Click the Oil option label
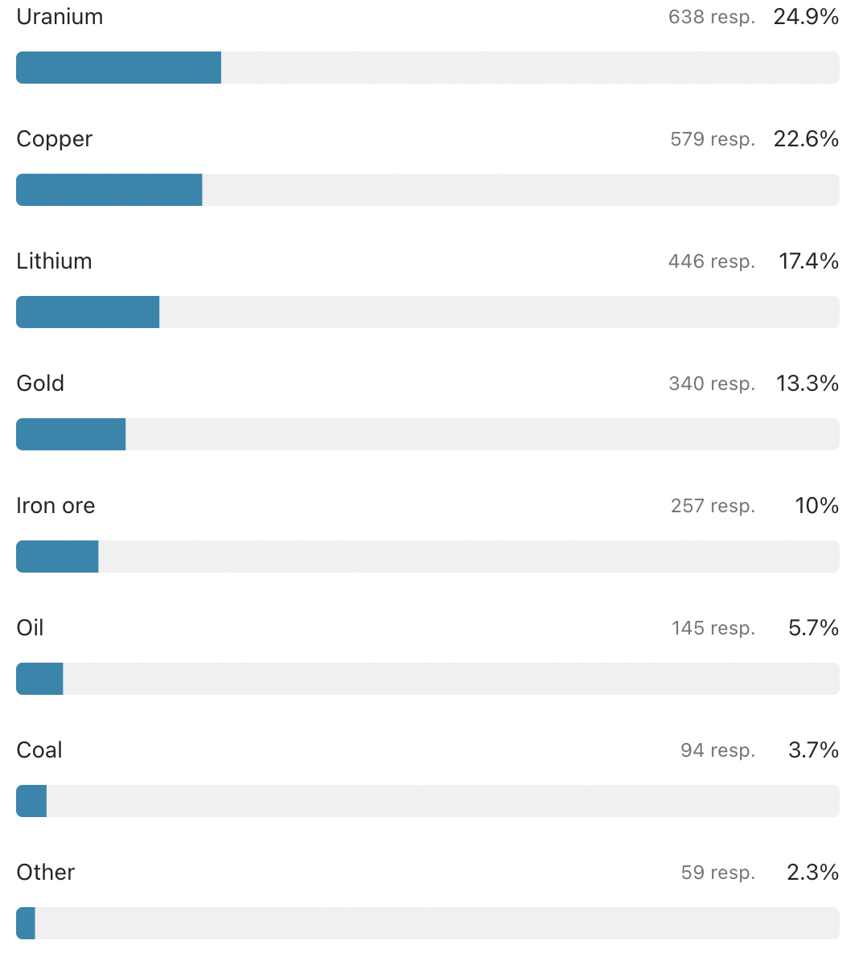This screenshot has height=957, width=867. [x=31, y=628]
